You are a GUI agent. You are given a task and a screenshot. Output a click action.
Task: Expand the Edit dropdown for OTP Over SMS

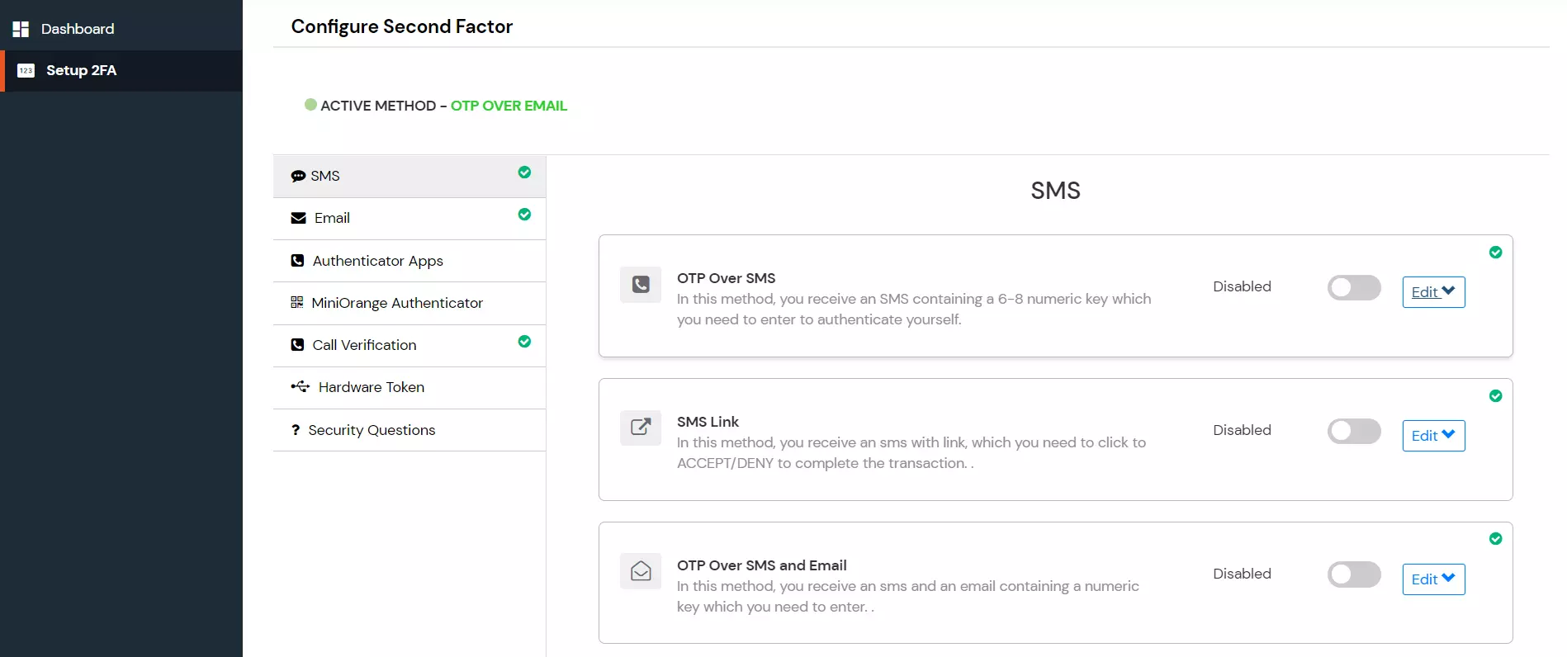tap(1433, 292)
